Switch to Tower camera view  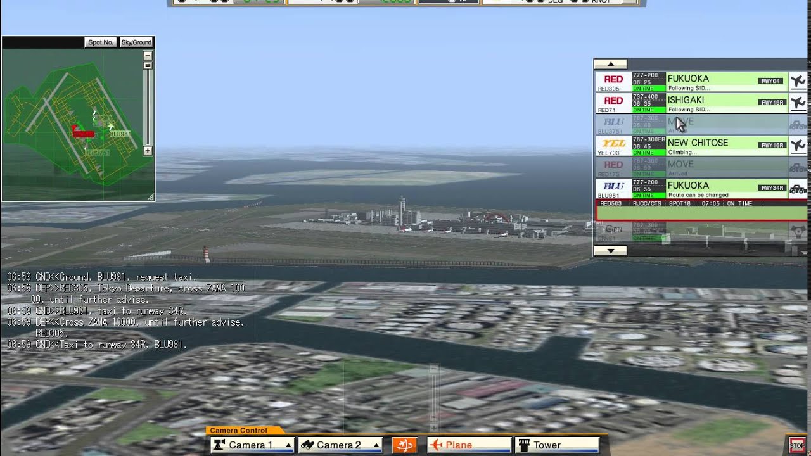coord(557,445)
